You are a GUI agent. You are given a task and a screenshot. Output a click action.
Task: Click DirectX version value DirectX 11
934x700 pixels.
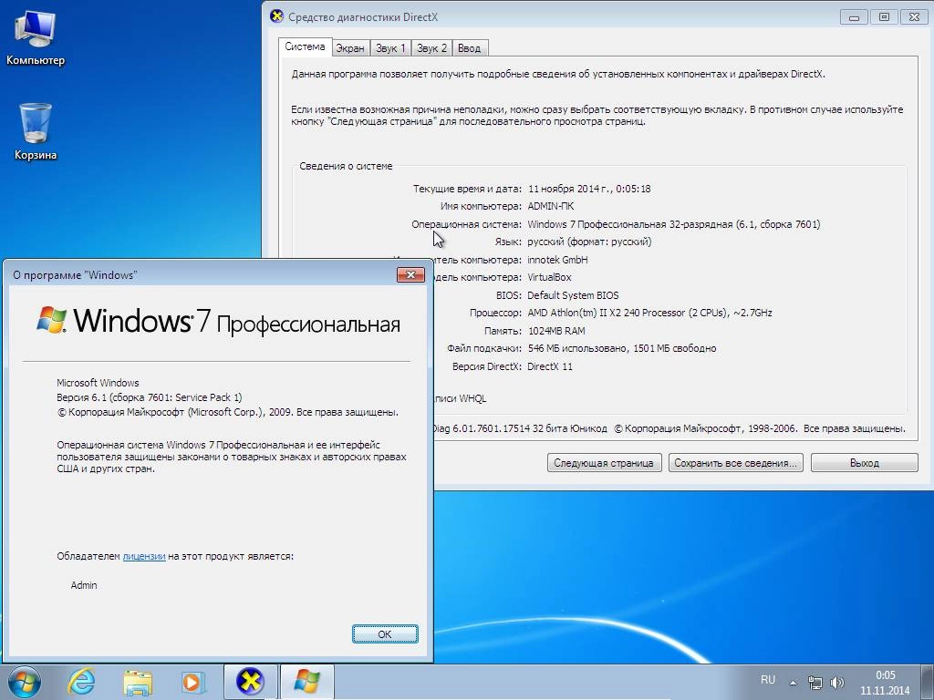[550, 366]
